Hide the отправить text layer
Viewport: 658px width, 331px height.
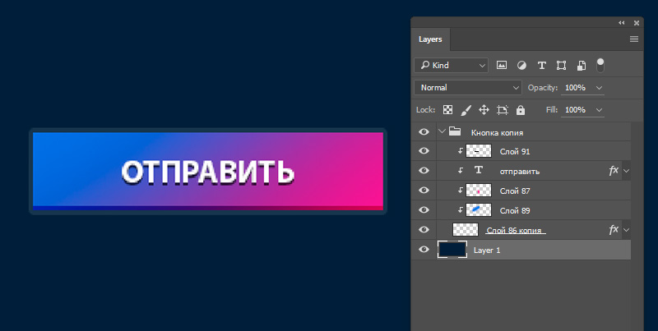[x=424, y=171]
